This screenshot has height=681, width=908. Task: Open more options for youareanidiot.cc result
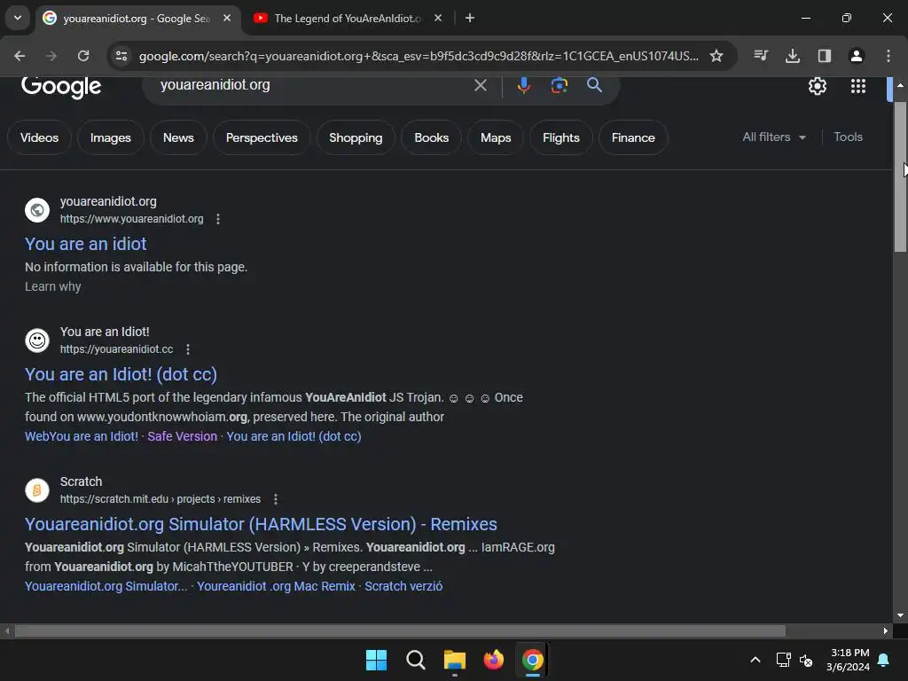click(188, 349)
